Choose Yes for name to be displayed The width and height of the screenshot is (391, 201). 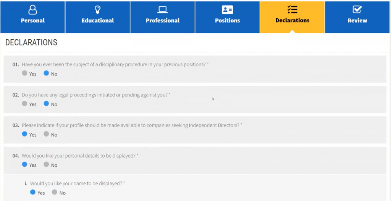[x=33, y=192]
